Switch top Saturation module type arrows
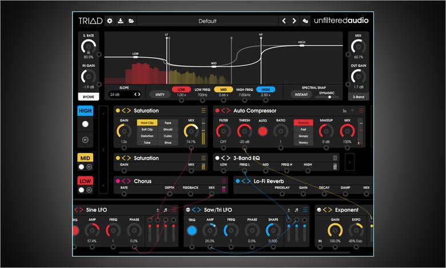446x268 pixels. pos(126,111)
